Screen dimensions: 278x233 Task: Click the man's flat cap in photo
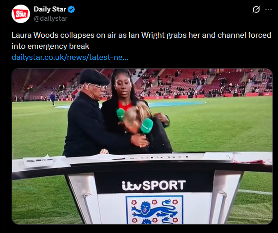(94, 77)
